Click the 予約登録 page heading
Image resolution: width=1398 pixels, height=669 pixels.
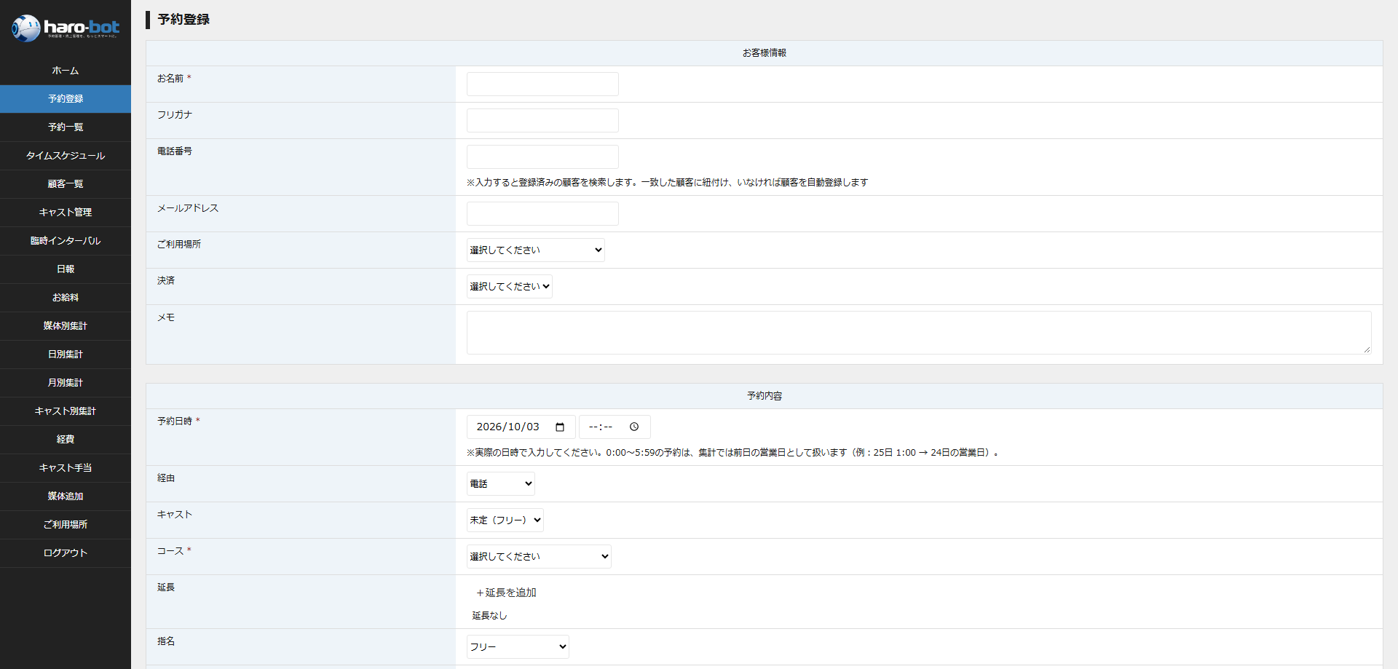pos(183,20)
